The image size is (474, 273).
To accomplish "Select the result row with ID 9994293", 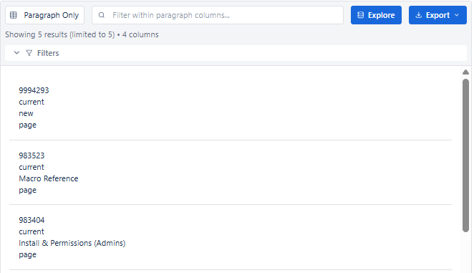I will (231, 107).
